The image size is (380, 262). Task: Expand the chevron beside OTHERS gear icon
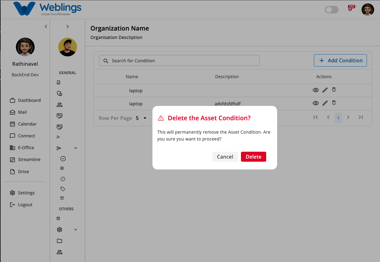point(76,230)
